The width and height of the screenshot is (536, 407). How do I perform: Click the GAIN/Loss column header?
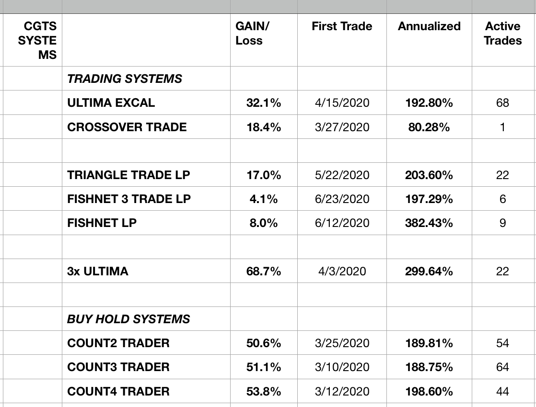pyautogui.click(x=253, y=34)
